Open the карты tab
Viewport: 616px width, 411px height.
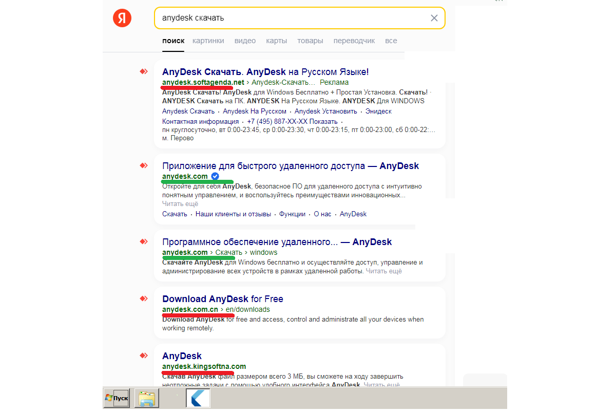[276, 41]
